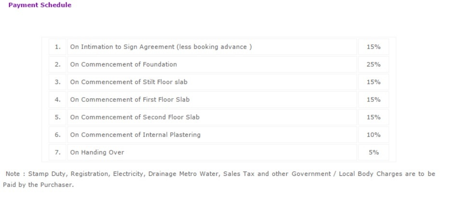Click 'On Commencement of Internal Plastering' cell
The width and height of the screenshot is (454, 210).
(x=135, y=135)
